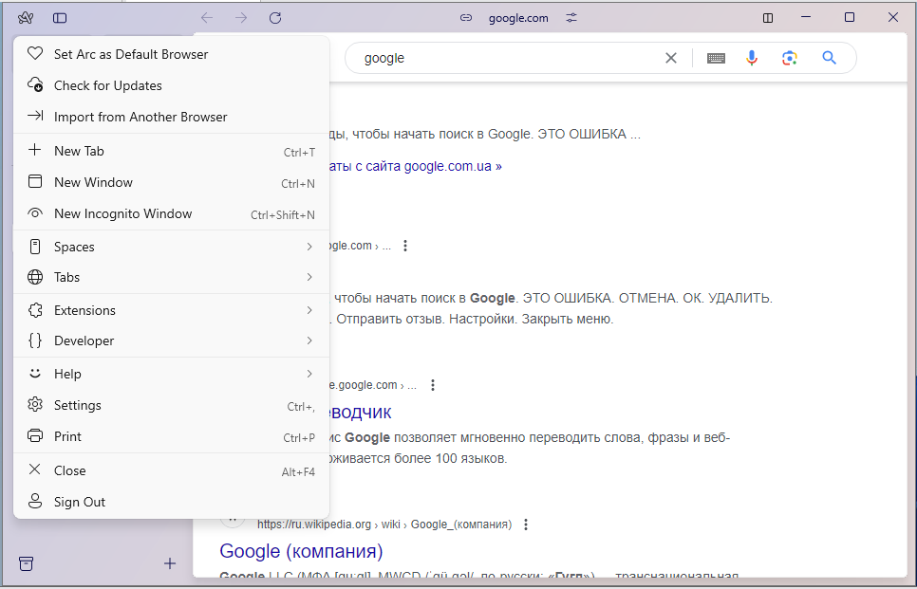Go back with the left arrow
Screen dimensions: 917x589
[x=207, y=18]
